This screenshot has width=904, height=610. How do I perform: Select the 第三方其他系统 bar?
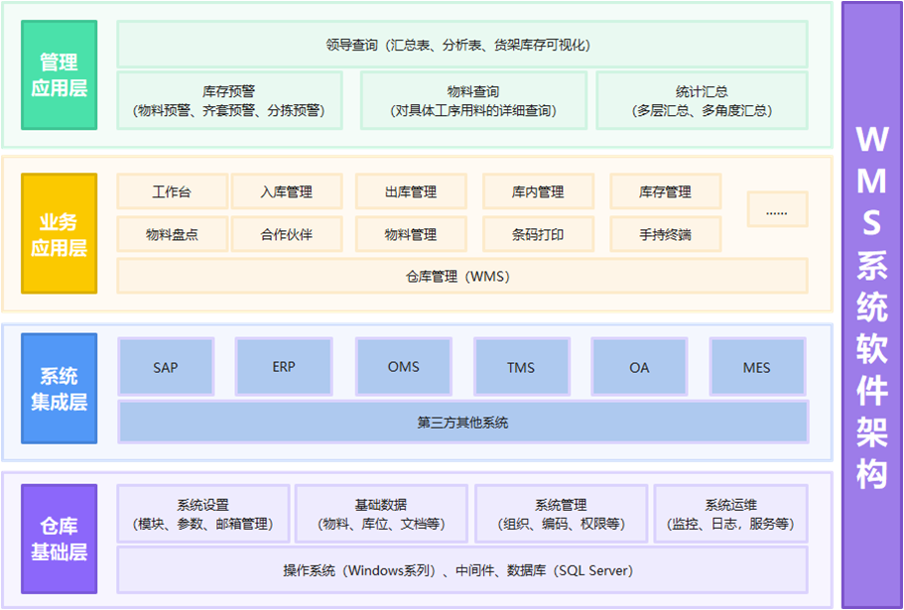463,423
